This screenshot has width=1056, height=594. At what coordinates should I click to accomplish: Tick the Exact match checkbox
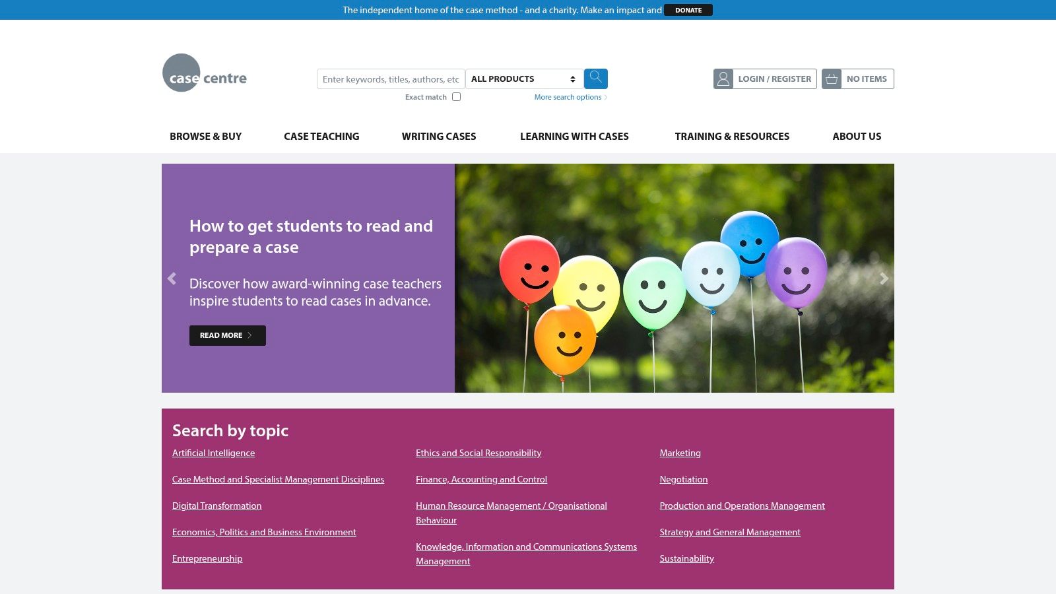pyautogui.click(x=456, y=97)
